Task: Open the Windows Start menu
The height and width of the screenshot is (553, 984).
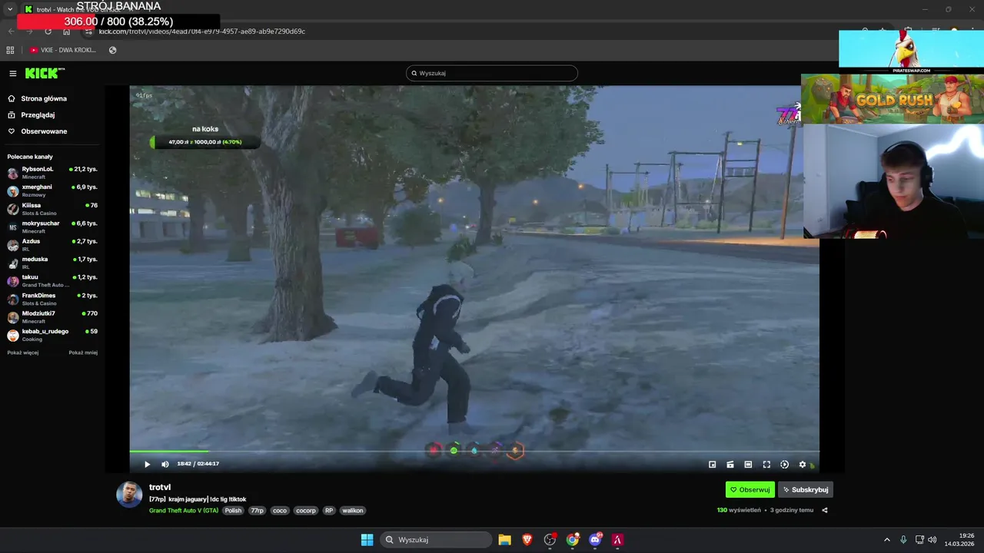Action: click(367, 540)
